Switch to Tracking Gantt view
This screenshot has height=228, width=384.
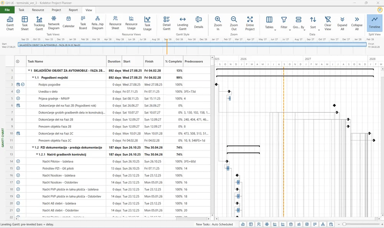click(39, 23)
